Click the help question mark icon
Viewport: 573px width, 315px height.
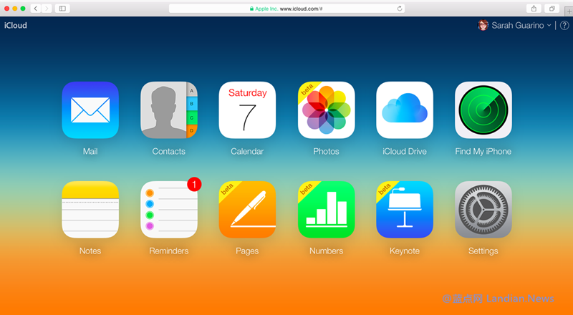564,25
